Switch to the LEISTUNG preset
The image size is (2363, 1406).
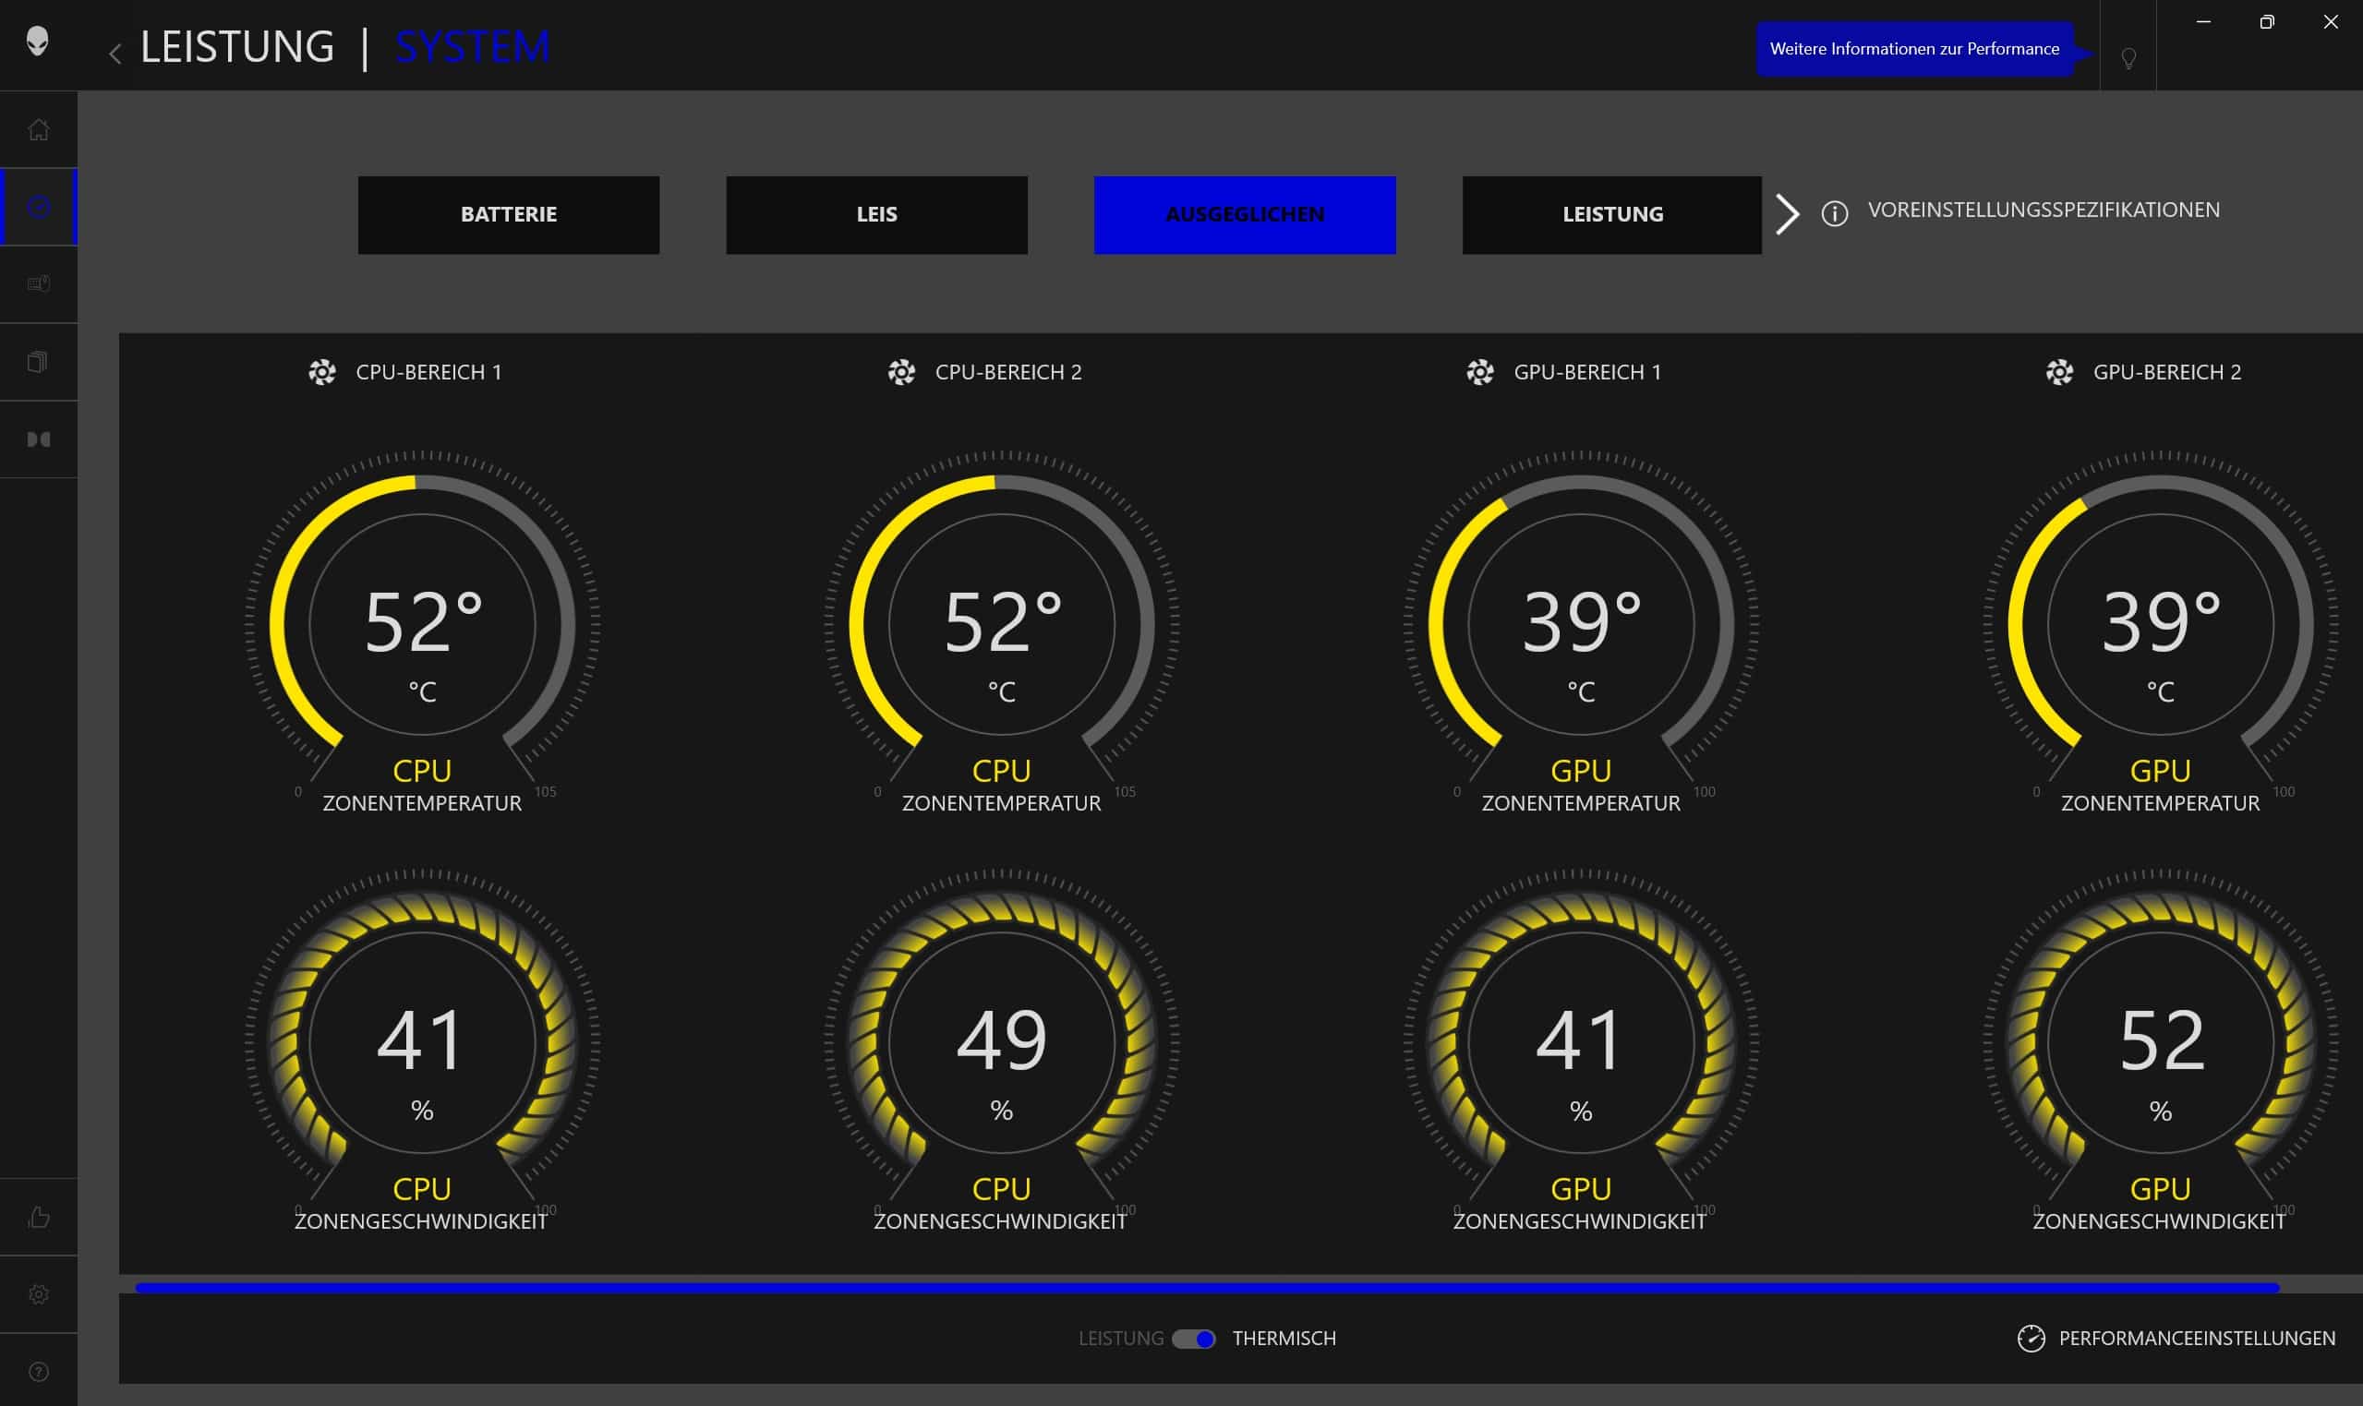point(1611,215)
